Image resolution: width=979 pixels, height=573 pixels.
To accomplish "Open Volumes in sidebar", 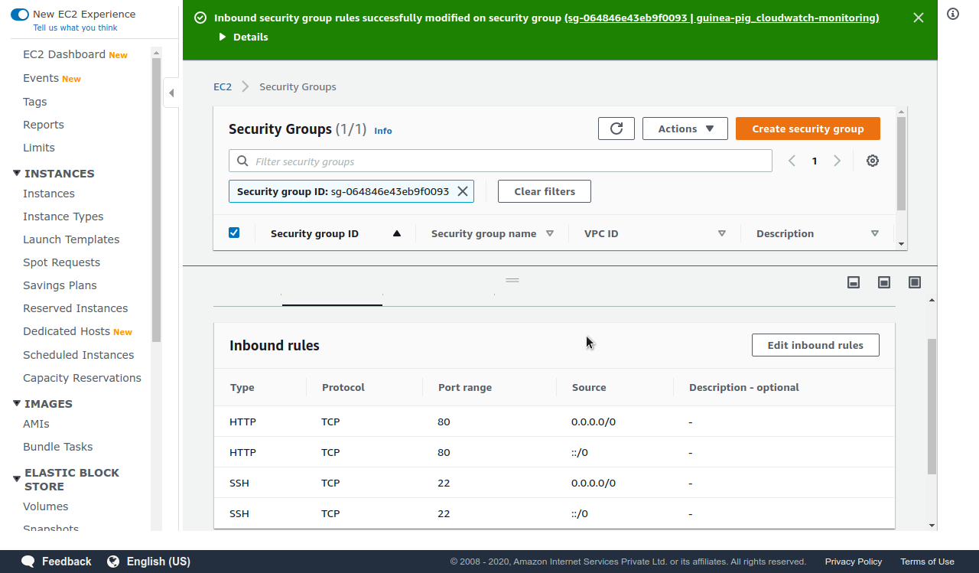I will coord(45,506).
